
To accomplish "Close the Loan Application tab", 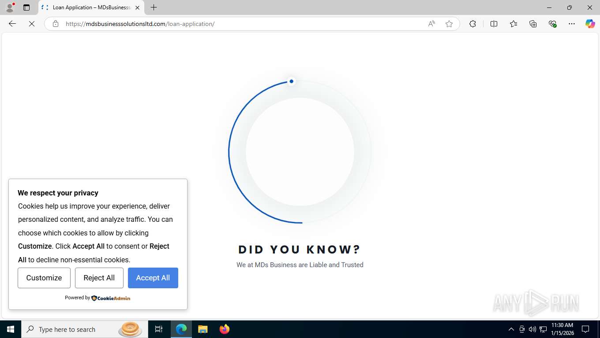I will [x=137, y=7].
